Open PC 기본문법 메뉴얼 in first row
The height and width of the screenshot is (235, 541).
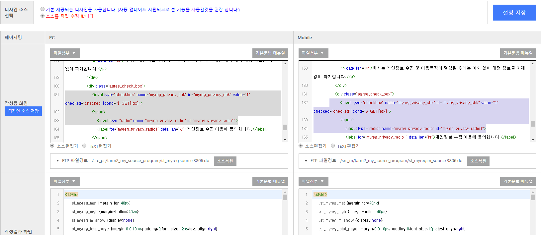(270, 53)
